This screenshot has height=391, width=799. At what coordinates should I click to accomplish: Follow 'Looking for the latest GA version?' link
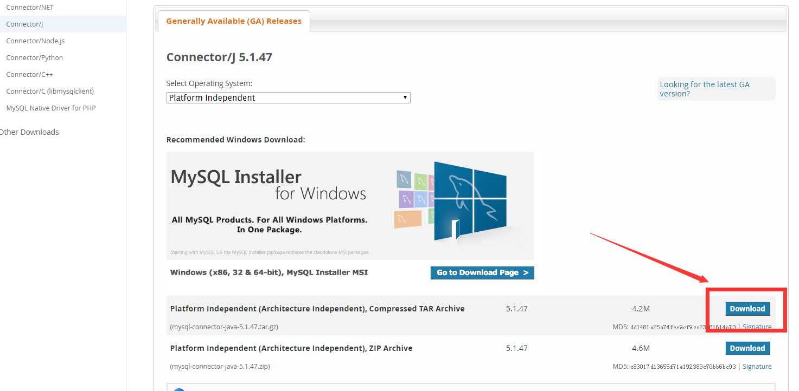(x=705, y=89)
